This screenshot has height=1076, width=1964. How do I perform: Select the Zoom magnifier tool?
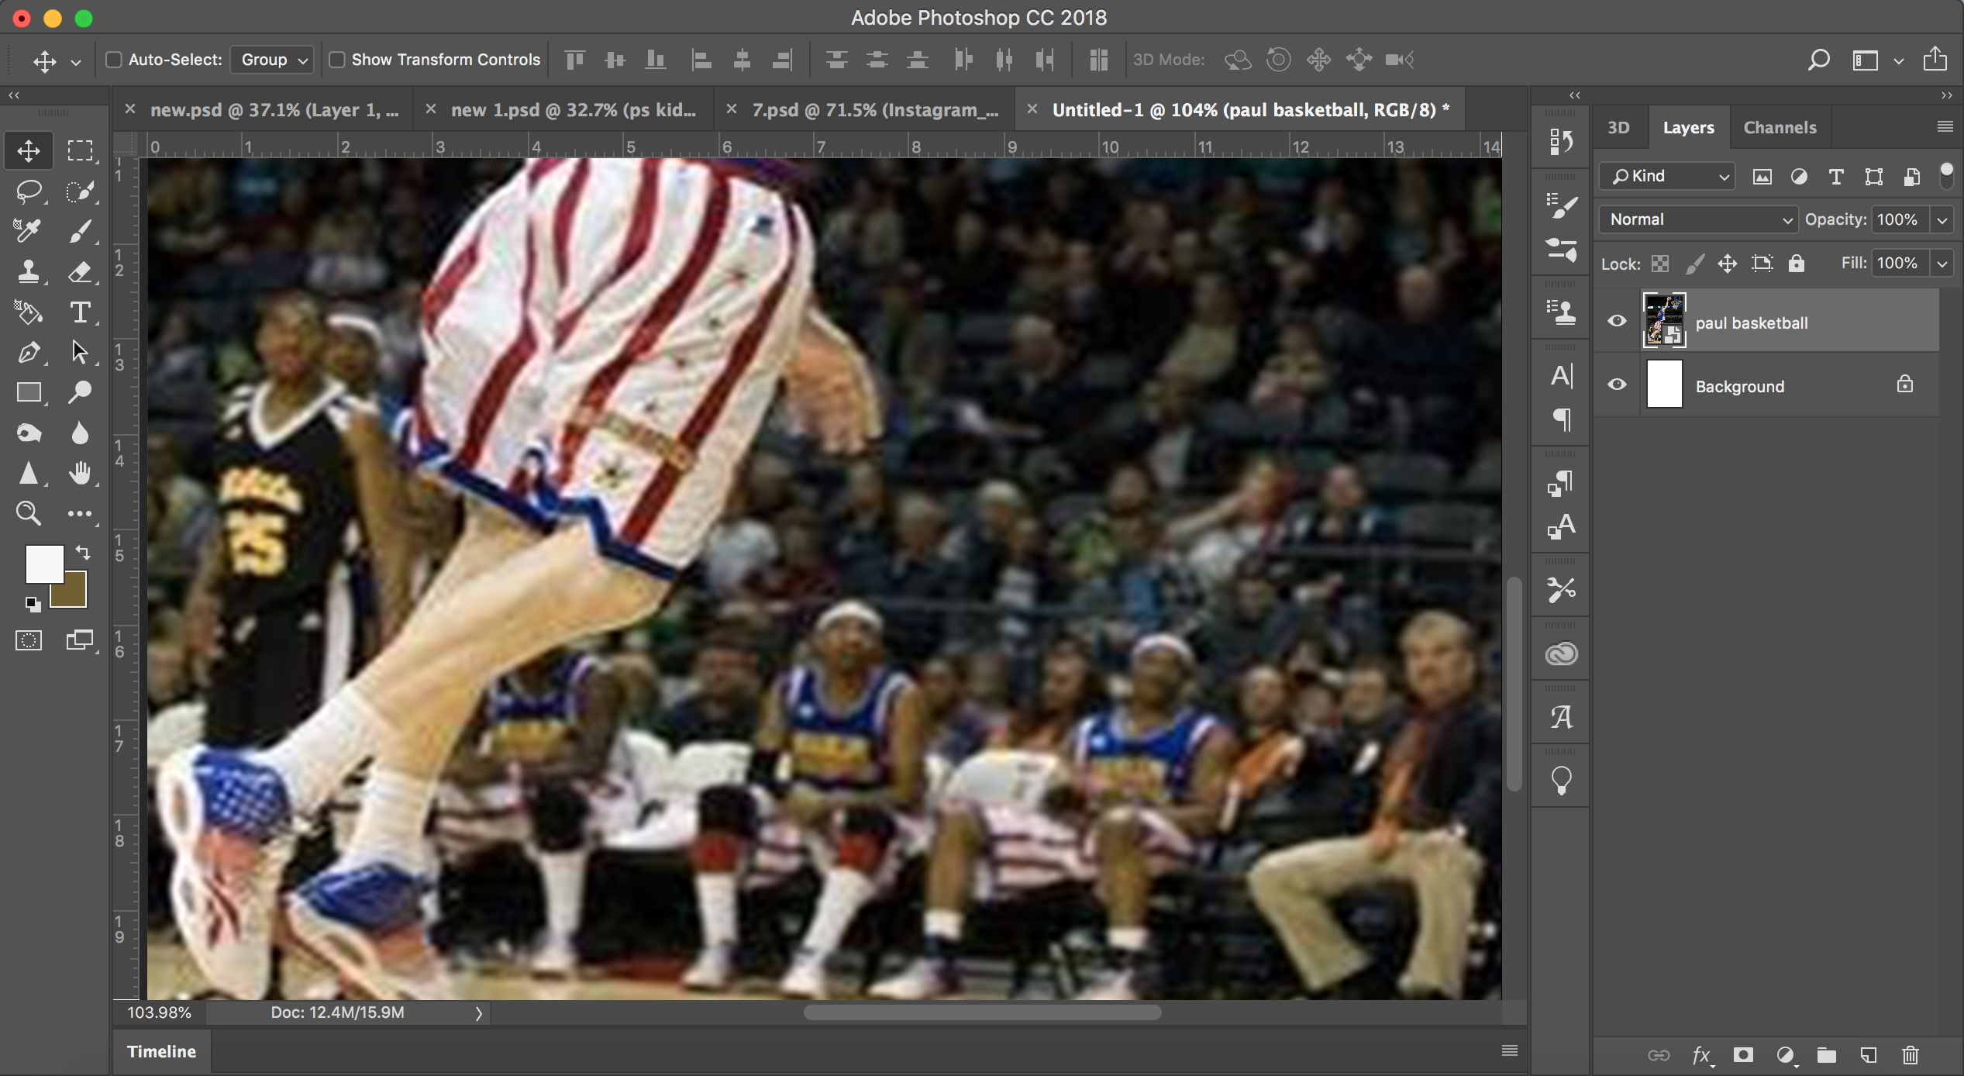pos(29,513)
